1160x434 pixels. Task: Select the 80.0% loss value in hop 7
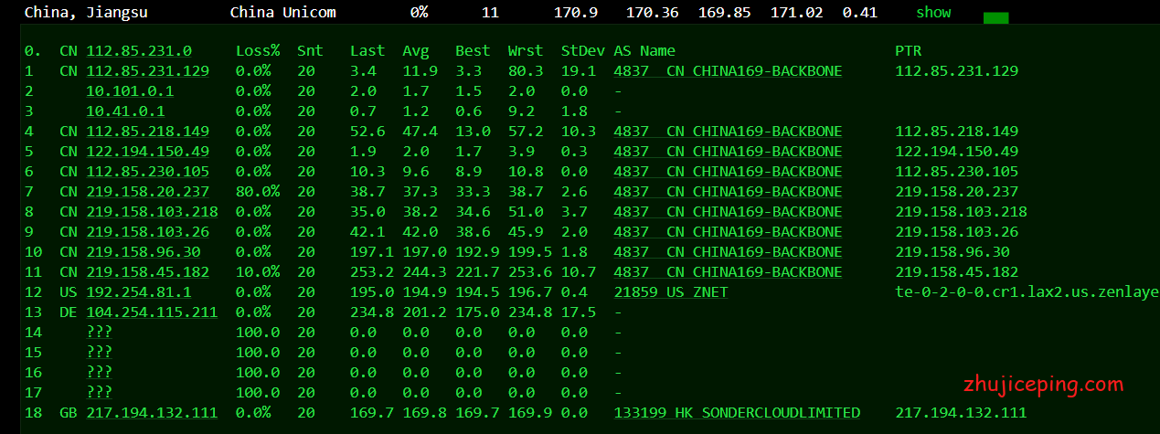click(x=258, y=192)
